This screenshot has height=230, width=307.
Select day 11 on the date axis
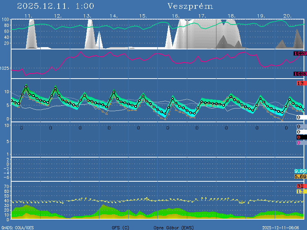(28, 16)
